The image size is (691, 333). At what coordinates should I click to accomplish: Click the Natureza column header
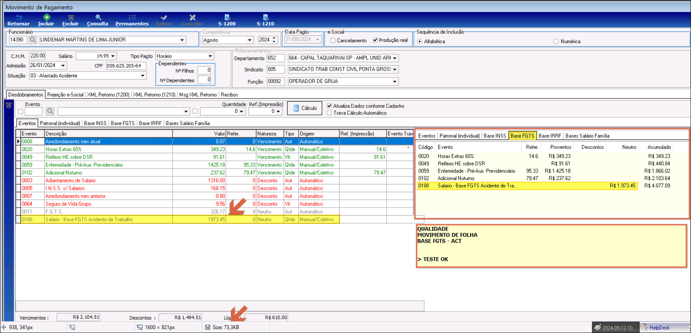point(270,134)
